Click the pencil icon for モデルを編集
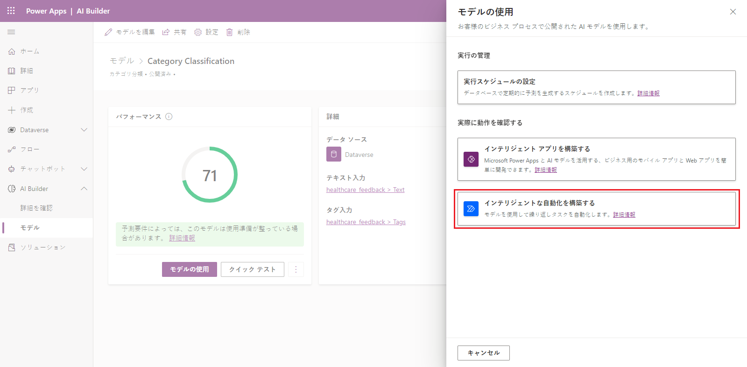This screenshot has height=367, width=747. [108, 32]
